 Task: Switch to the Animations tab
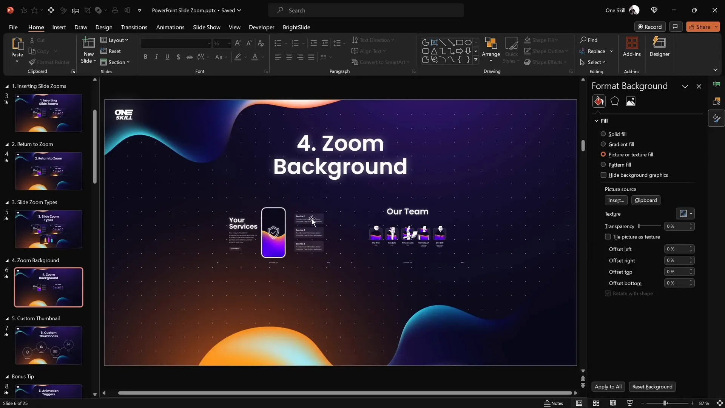pyautogui.click(x=170, y=27)
